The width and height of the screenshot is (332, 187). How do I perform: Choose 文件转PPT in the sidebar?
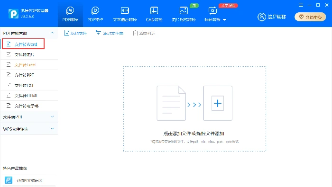(29, 75)
